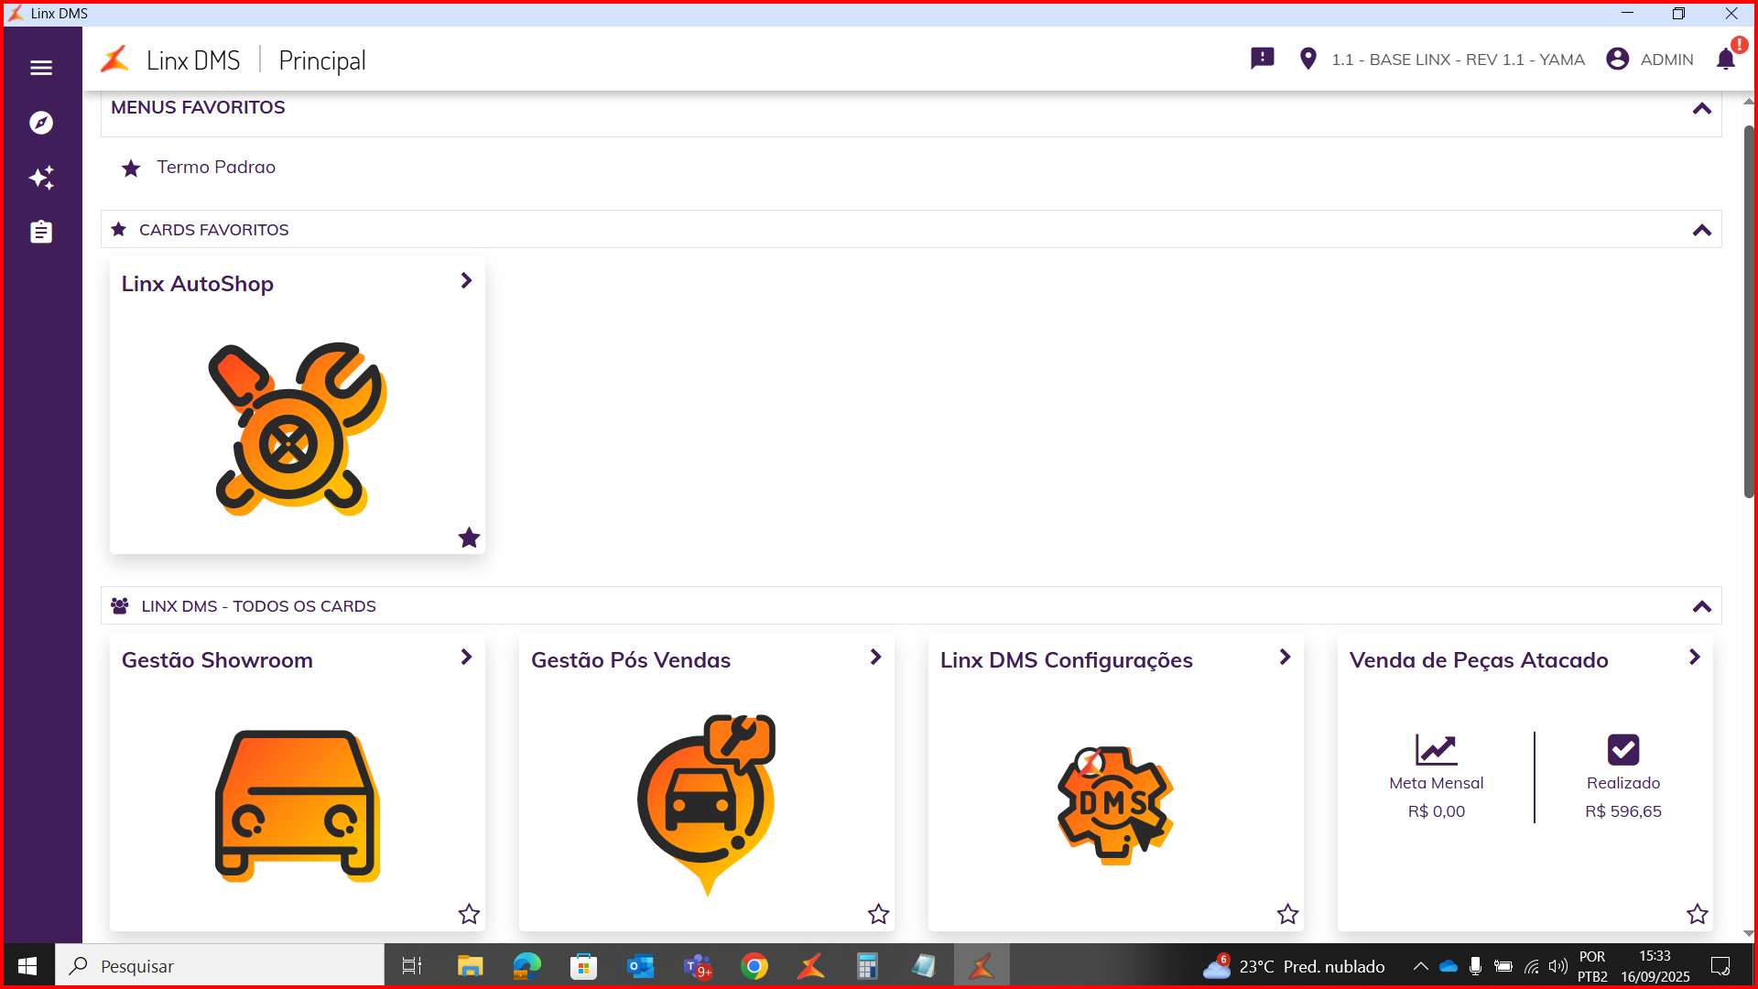
Task: Open the Venda de Peças Atacado card arrow
Action: pos(1694,658)
